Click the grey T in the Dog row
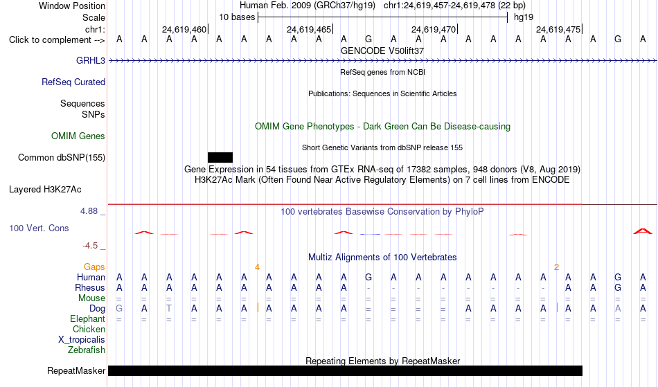The height and width of the screenshot is (387, 658). tap(169, 309)
